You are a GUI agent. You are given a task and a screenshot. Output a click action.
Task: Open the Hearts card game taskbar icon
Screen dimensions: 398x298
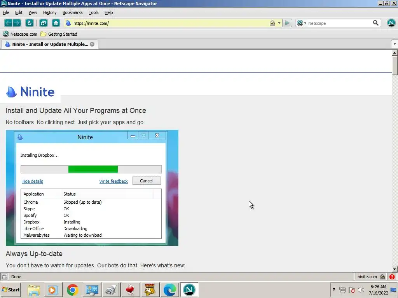click(131, 290)
